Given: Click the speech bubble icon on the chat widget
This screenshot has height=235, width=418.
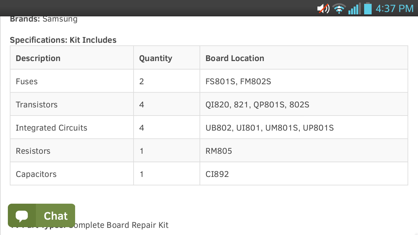Looking at the screenshot, I should 22,216.
